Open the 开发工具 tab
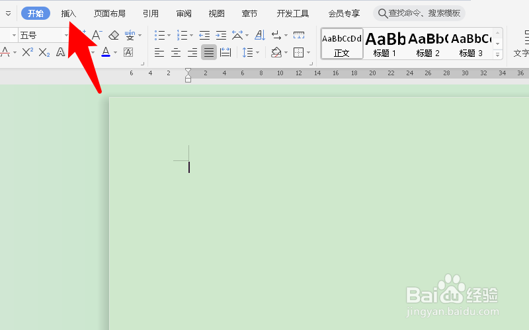This screenshot has height=330, width=529. [x=292, y=13]
